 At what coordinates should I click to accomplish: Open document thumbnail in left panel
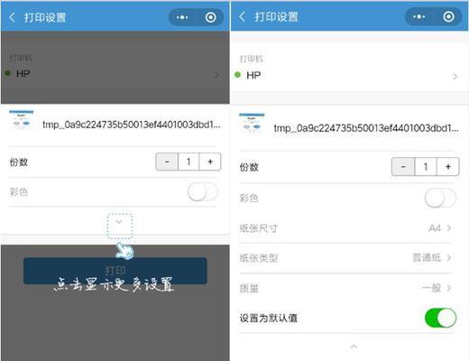(21, 120)
